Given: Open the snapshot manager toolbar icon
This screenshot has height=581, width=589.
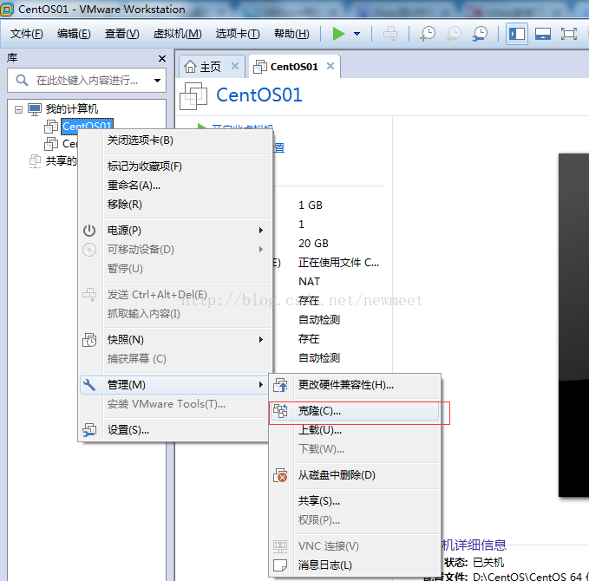Looking at the screenshot, I should 480,34.
